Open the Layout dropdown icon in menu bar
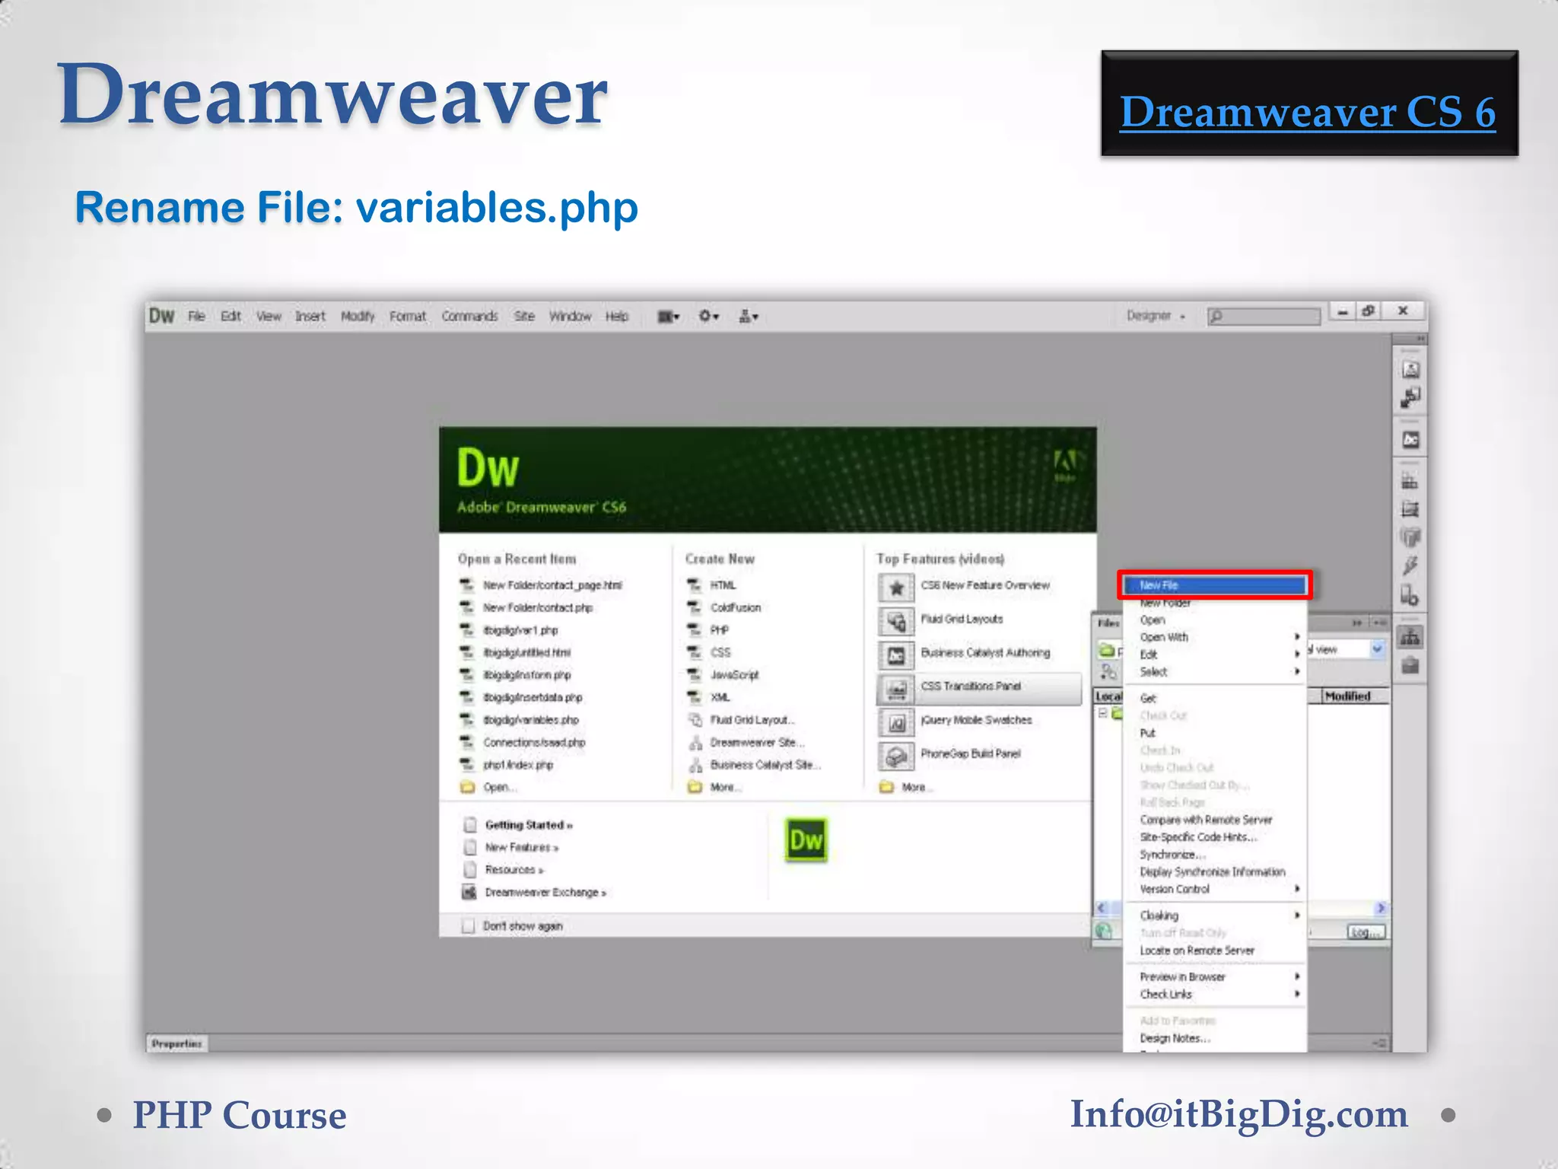This screenshot has width=1558, height=1169. (x=669, y=317)
